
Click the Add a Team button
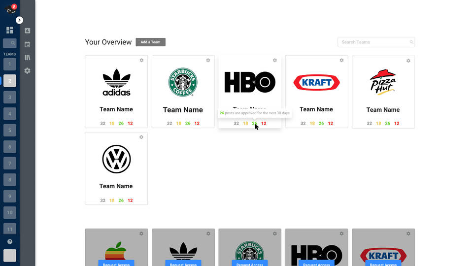[150, 42]
